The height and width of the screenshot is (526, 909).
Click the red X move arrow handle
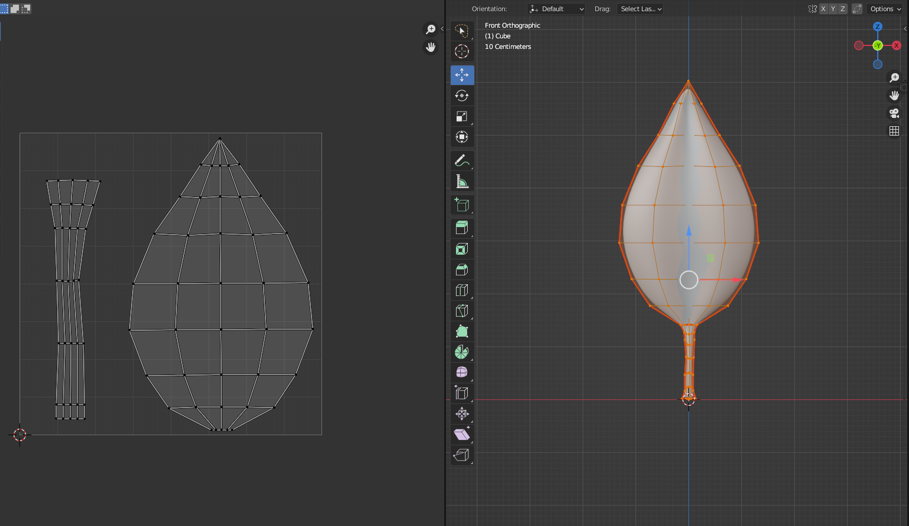tap(737, 280)
